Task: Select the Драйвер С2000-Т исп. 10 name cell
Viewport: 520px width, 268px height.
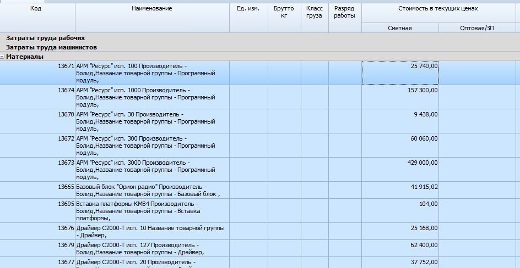Action: pos(153,231)
